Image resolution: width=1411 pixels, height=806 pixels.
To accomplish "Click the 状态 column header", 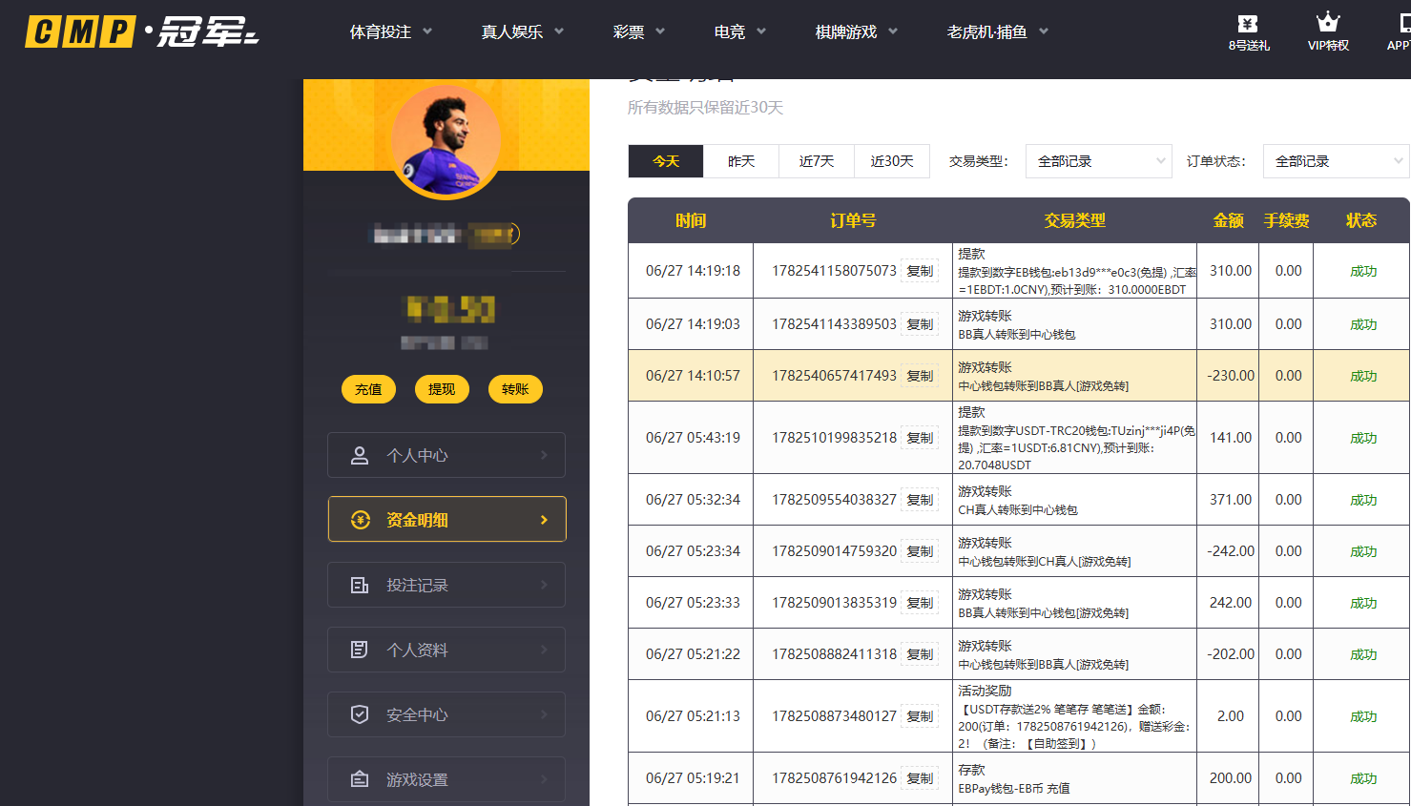I will coord(1361,220).
